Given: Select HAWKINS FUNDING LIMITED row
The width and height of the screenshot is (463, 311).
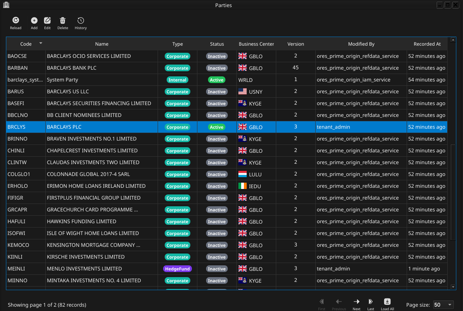Looking at the screenshot, I should coord(227,221).
